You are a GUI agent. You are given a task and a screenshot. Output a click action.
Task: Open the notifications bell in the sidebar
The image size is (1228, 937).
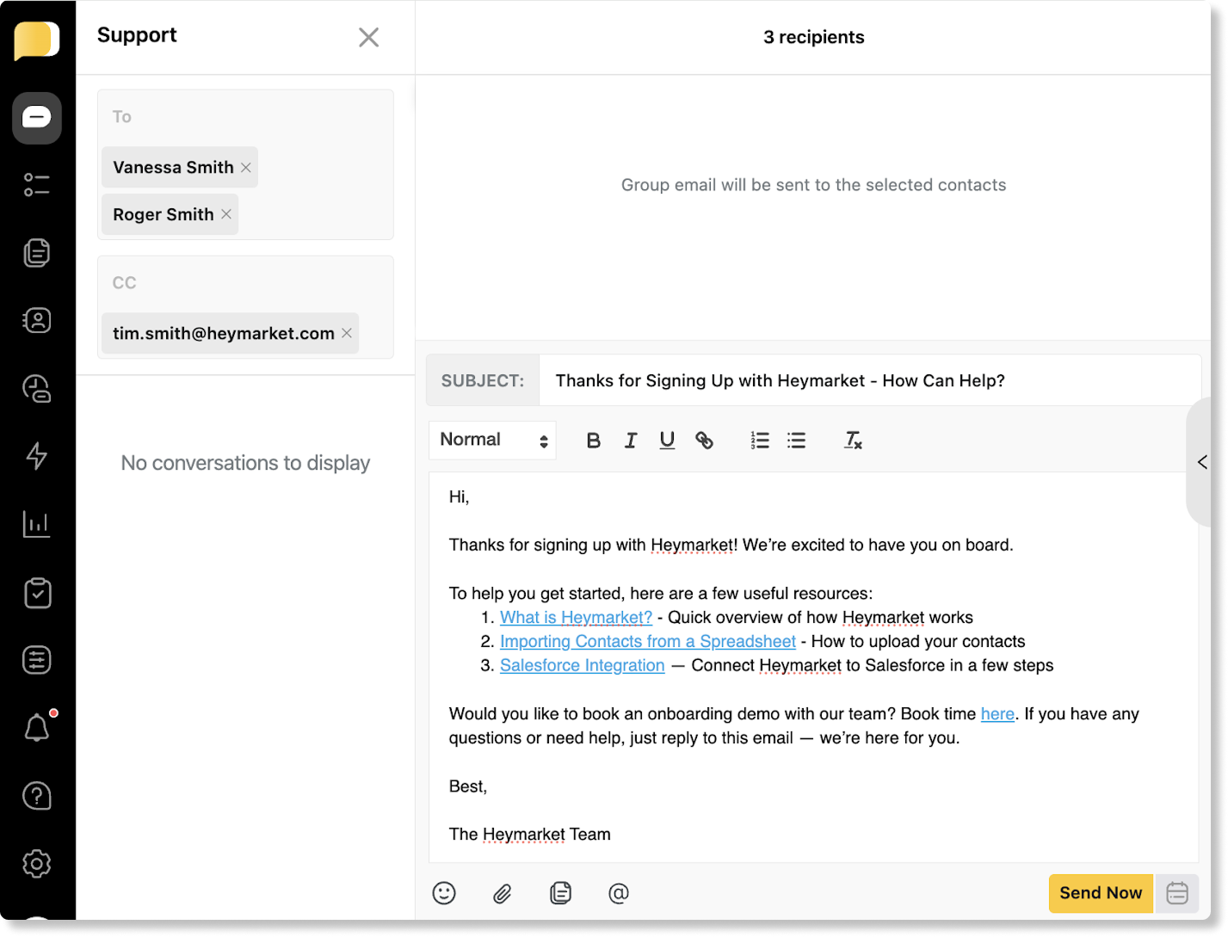(37, 728)
